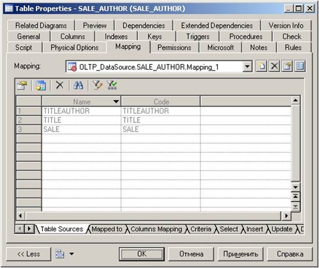This screenshot has width=319, height=268.
Task: Click Name column header sort arrow
Action: pos(116,102)
